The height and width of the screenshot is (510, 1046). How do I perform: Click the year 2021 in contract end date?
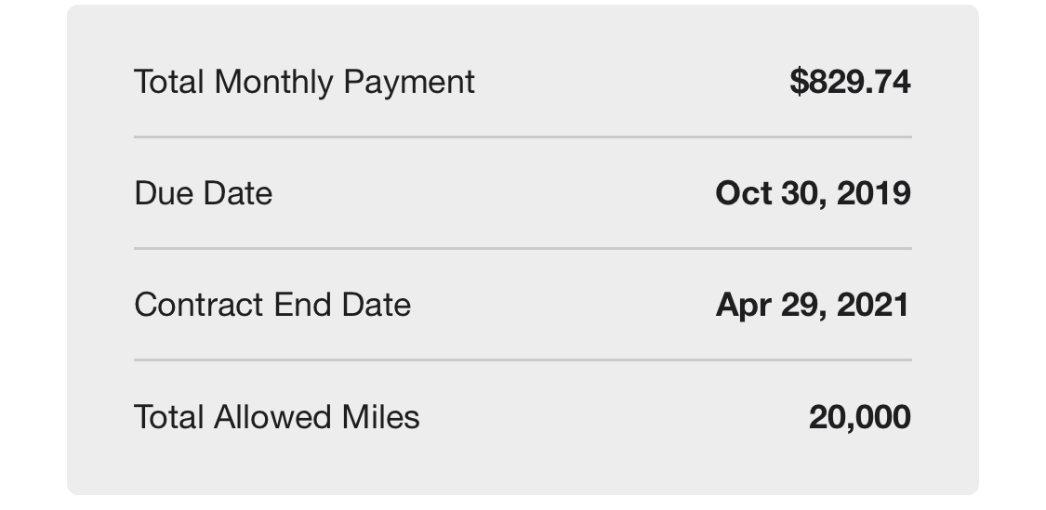click(873, 305)
